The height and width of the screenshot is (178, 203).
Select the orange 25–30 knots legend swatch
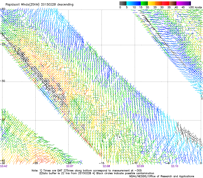159,3
